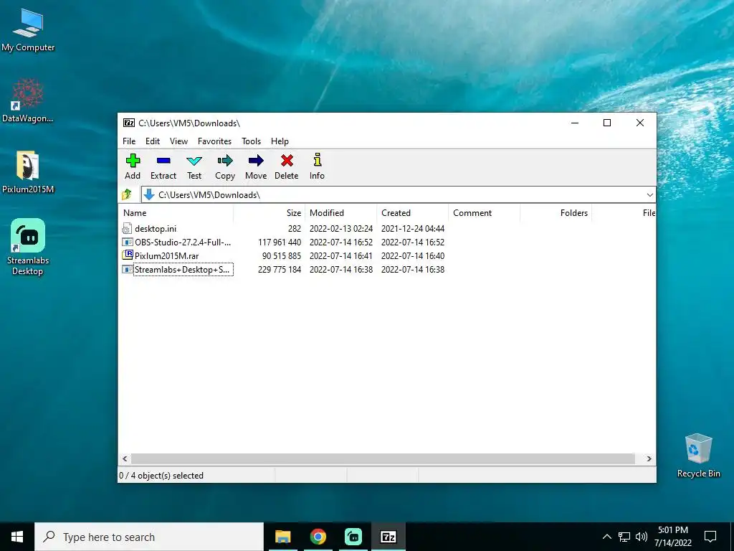This screenshot has height=551, width=734.
Task: Click size value 117 961 440
Action: pos(280,242)
